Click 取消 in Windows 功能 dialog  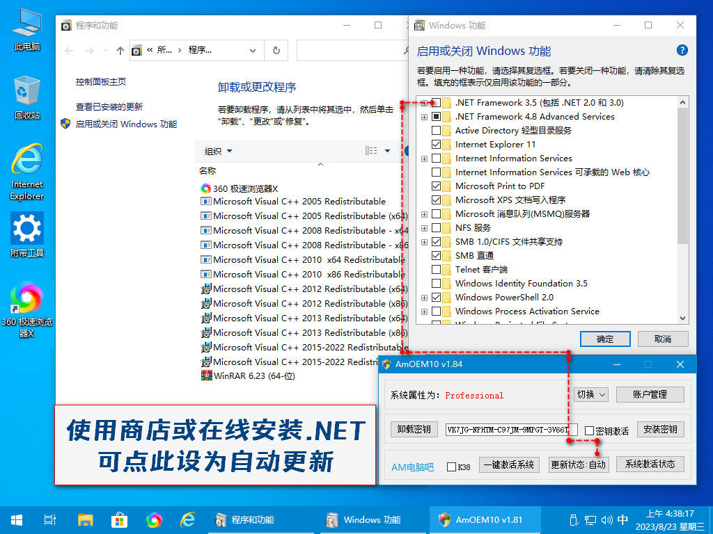point(663,339)
